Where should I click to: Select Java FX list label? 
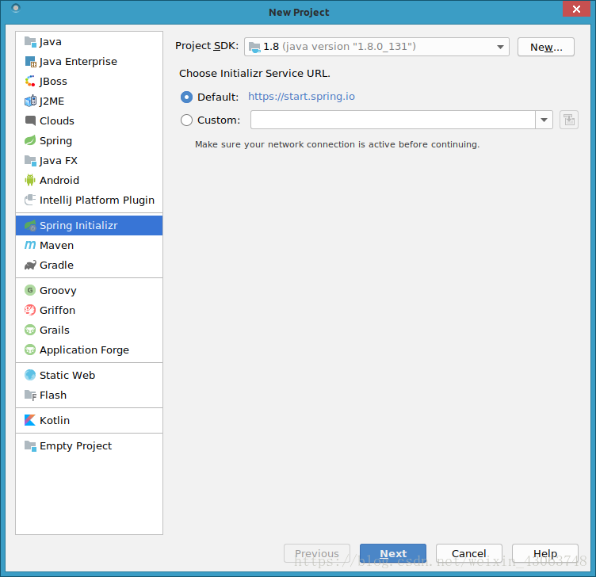pos(59,161)
